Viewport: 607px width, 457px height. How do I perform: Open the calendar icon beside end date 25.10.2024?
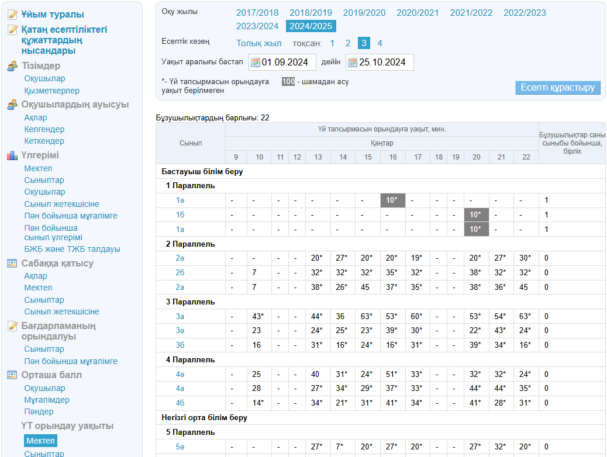click(352, 63)
